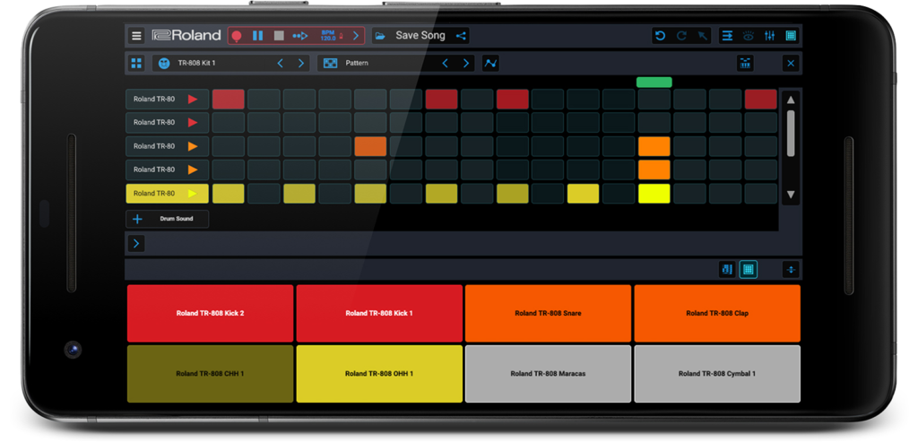The image size is (918, 443).
Task: Preview the yellow track with its play triangle
Action: (x=193, y=194)
